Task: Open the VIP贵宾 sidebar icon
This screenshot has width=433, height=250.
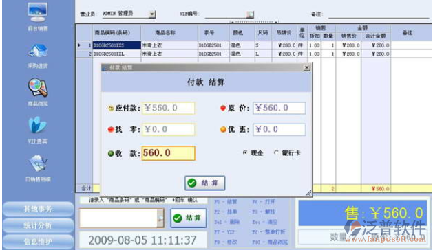Action: (38, 125)
